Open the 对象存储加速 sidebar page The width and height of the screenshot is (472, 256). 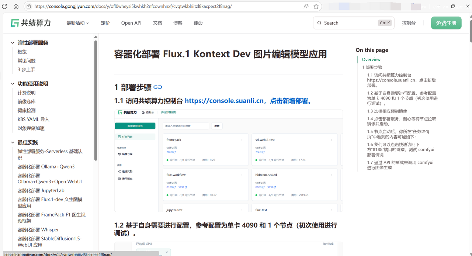point(31,128)
